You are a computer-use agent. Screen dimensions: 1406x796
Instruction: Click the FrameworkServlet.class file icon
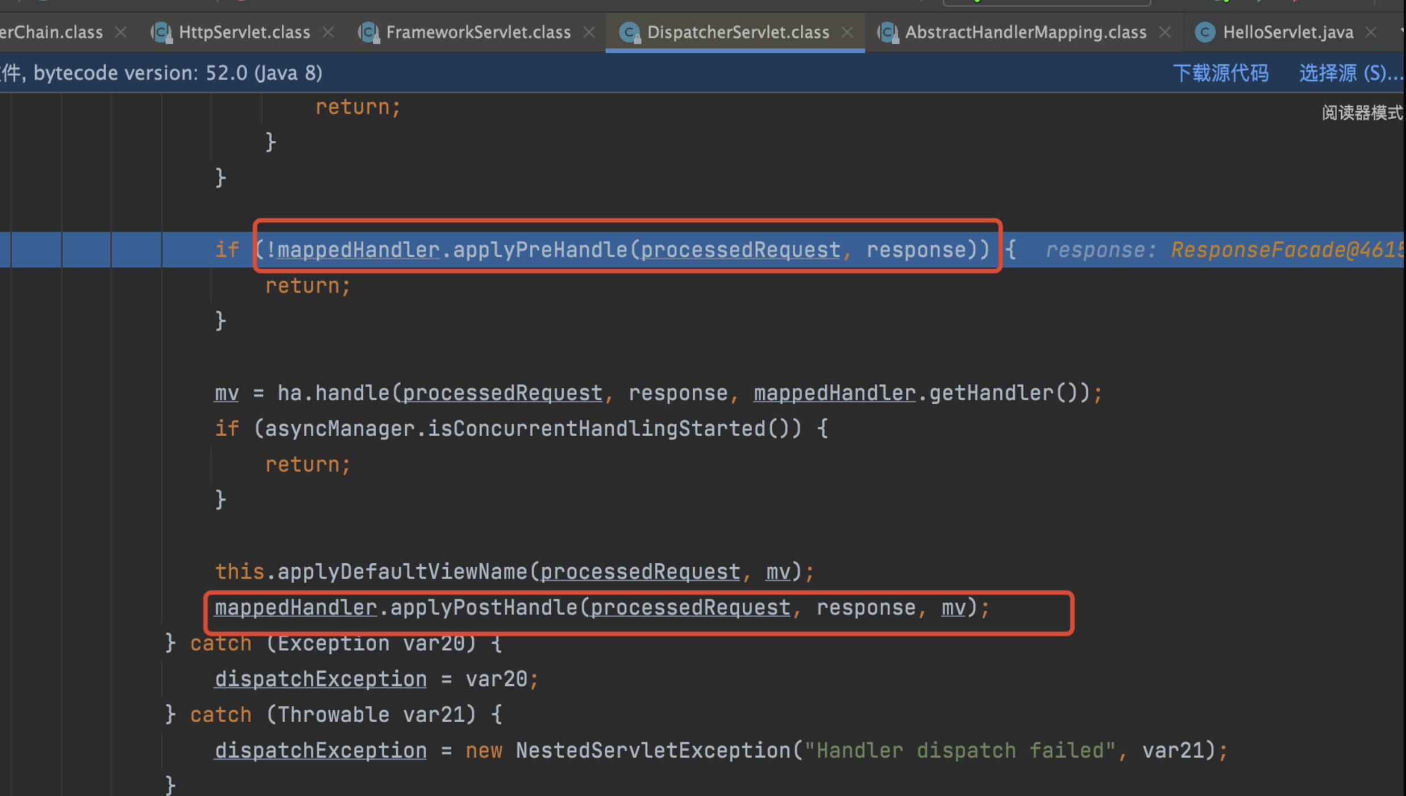tap(369, 32)
